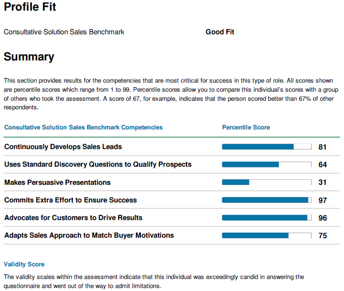Click the Consultative Solution Sales Benchmark Competencies header
This screenshot has height=291, width=344.
[x=83, y=127]
